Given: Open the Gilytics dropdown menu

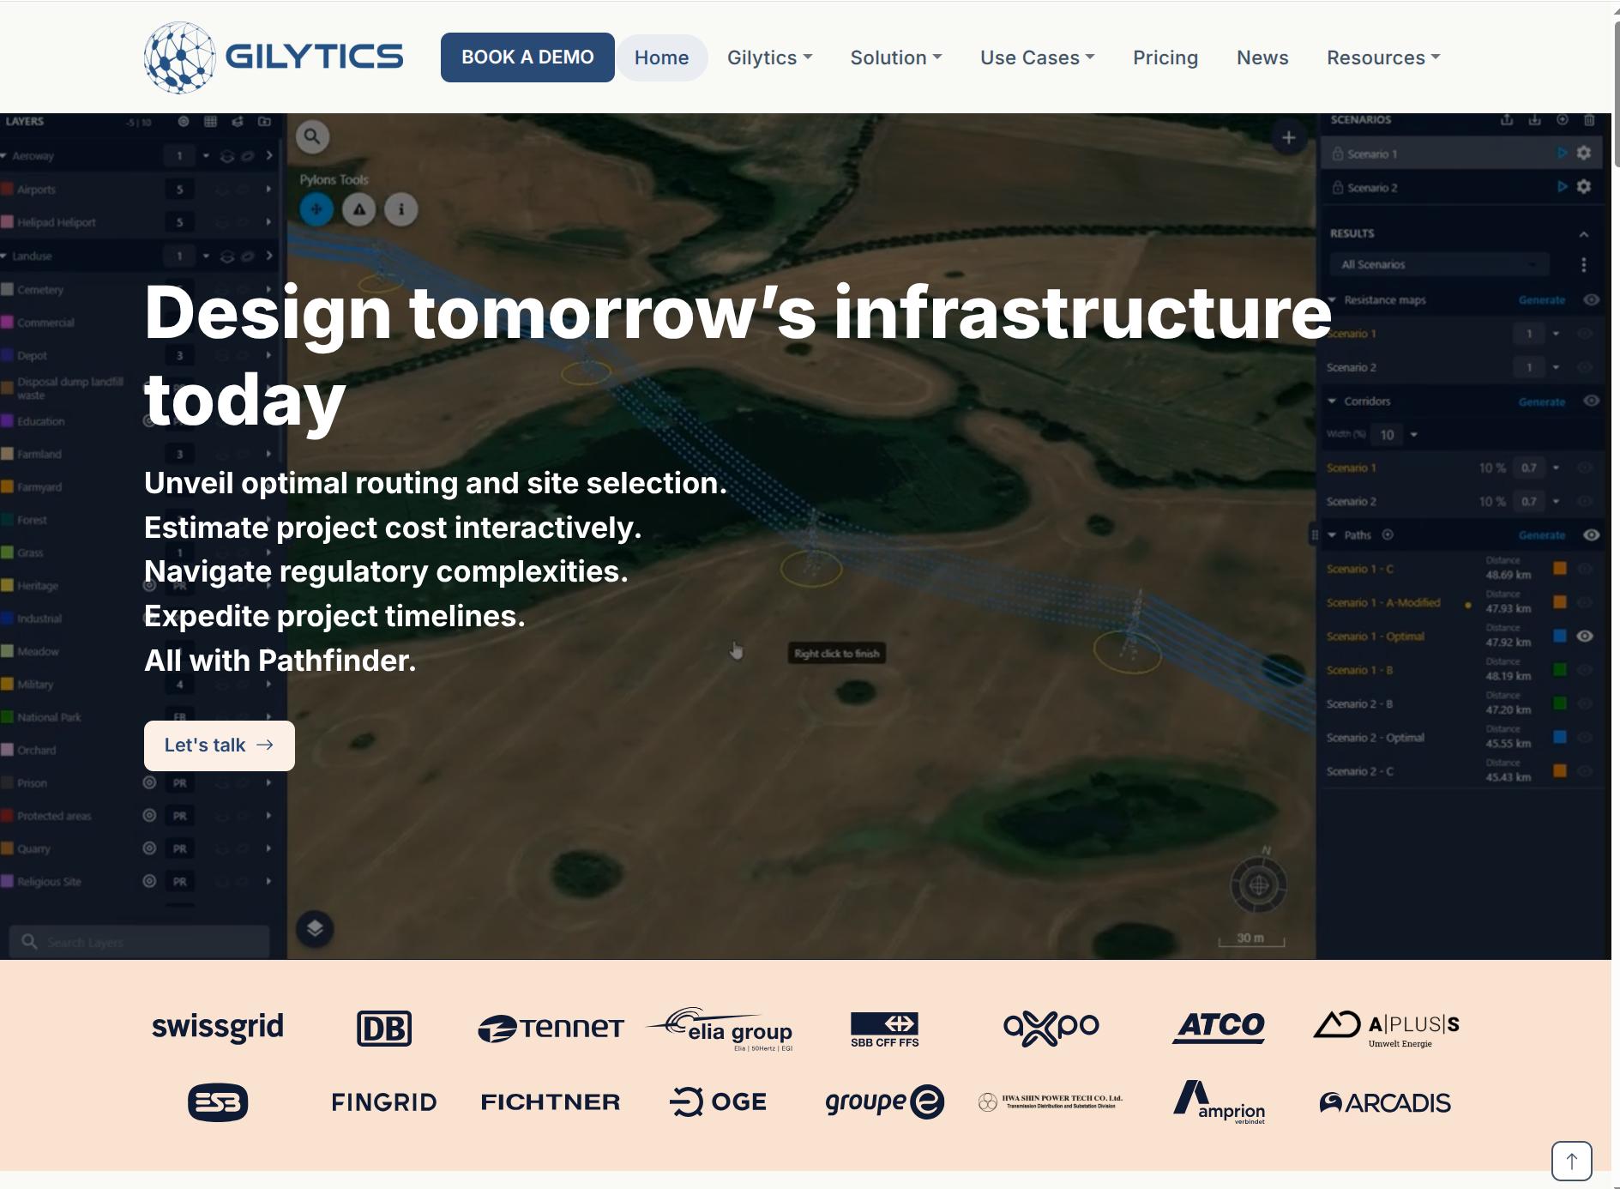Looking at the screenshot, I should (x=769, y=57).
